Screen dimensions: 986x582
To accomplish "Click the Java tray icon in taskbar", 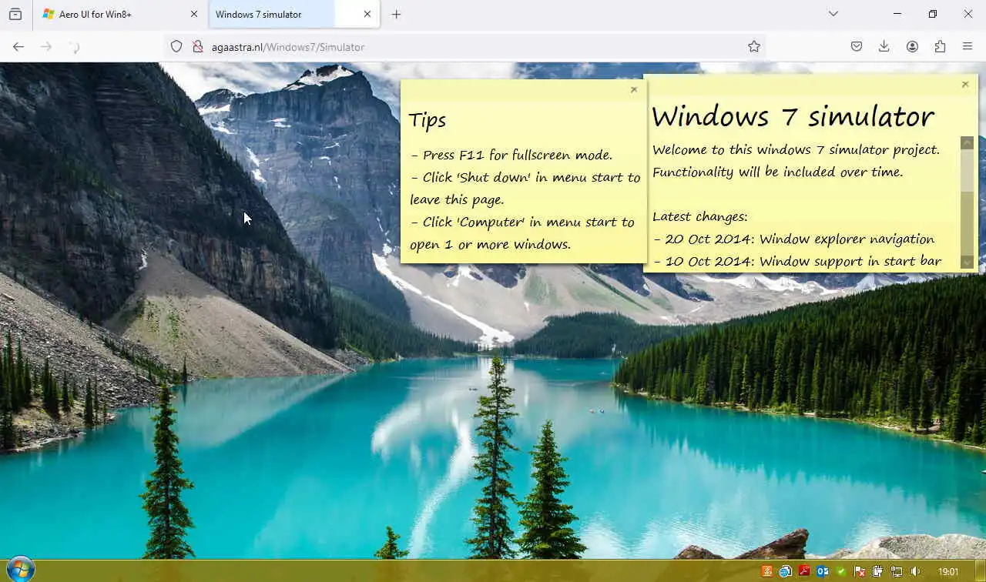I will pyautogui.click(x=767, y=571).
